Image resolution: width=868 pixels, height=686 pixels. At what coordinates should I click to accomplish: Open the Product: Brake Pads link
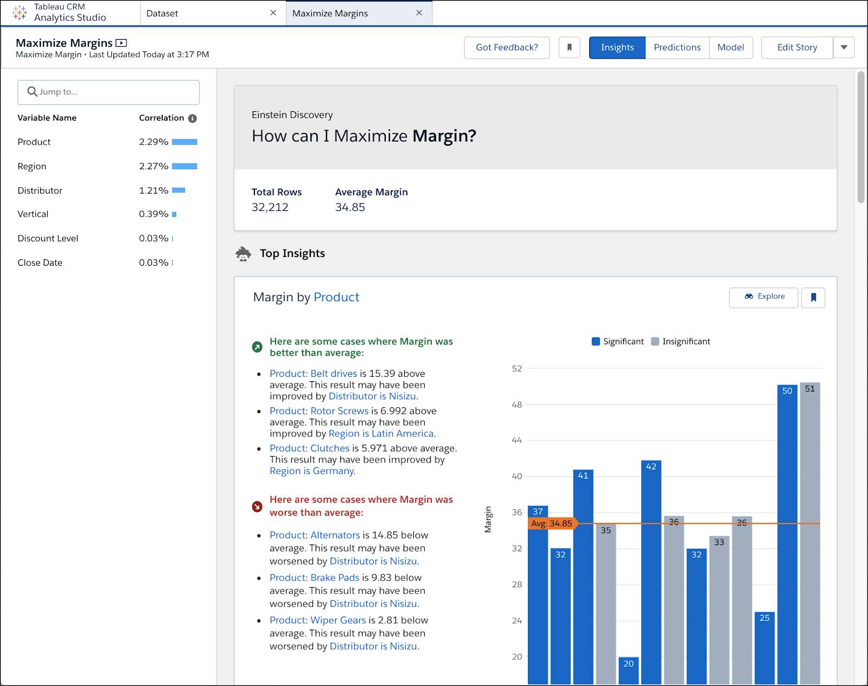[314, 578]
